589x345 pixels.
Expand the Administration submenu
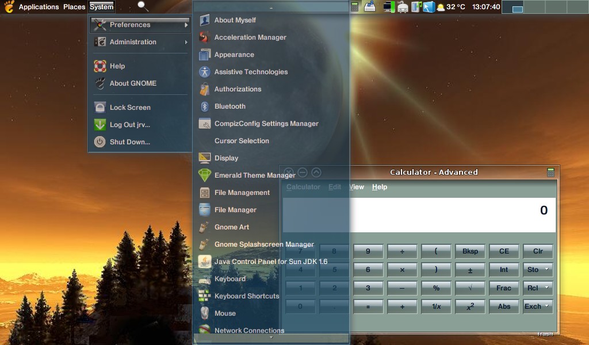pos(140,42)
